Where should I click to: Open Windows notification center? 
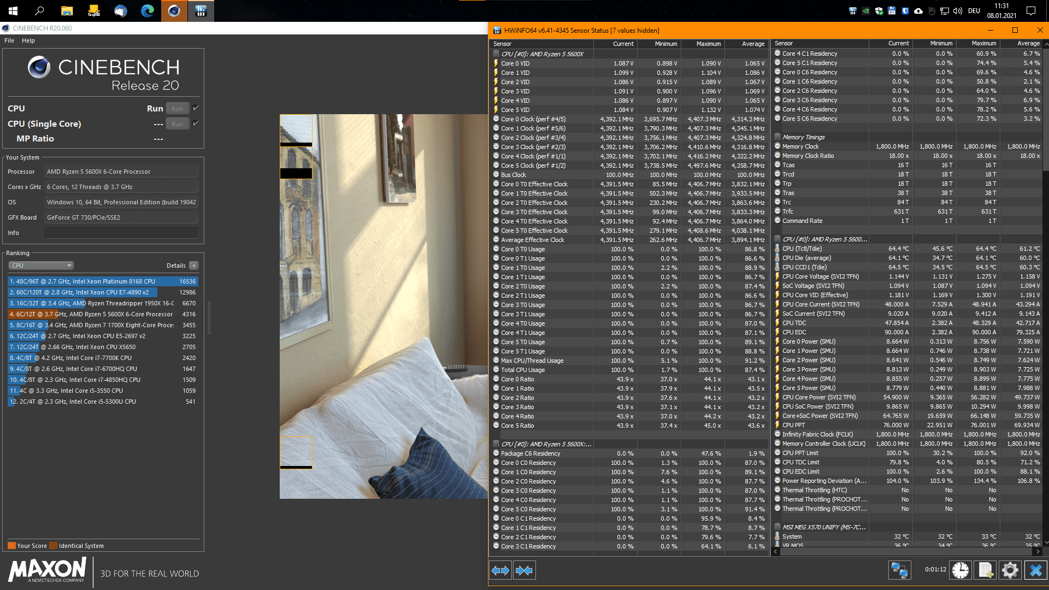click(1031, 11)
